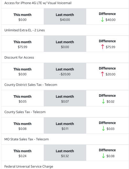Select the Unlimited Extra EL - 2 Lines heading
The width and height of the screenshot is (129, 169).
coord(25,30)
